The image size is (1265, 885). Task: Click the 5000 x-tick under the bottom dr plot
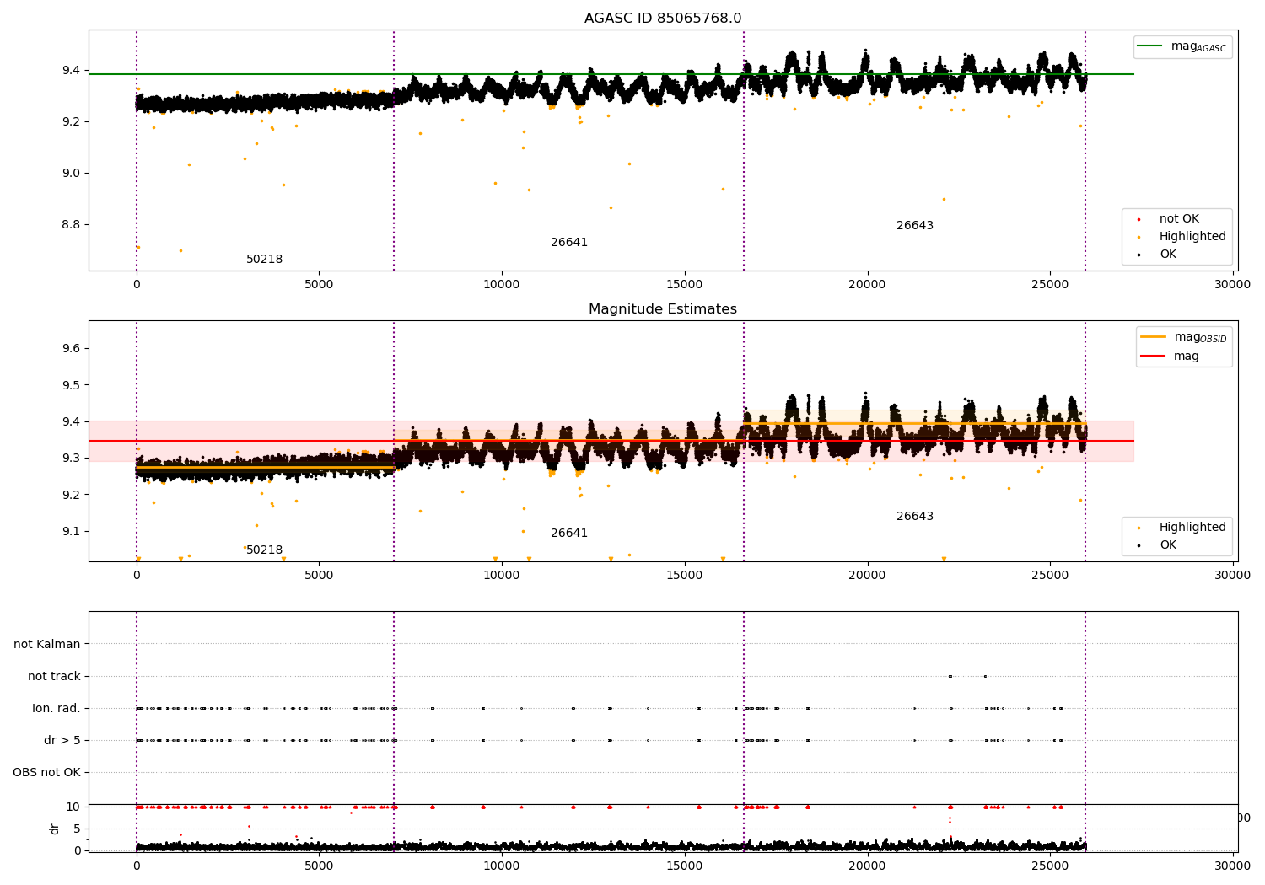click(320, 865)
